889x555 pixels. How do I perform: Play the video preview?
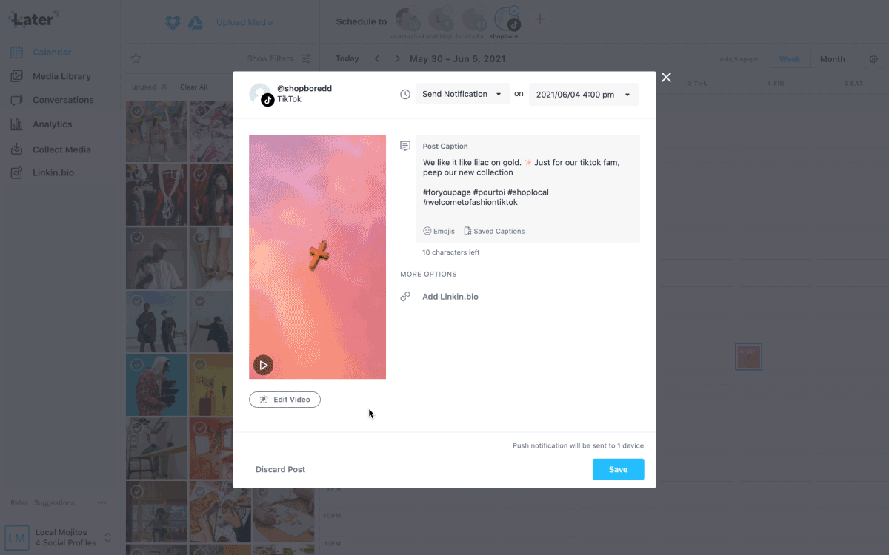click(x=263, y=365)
